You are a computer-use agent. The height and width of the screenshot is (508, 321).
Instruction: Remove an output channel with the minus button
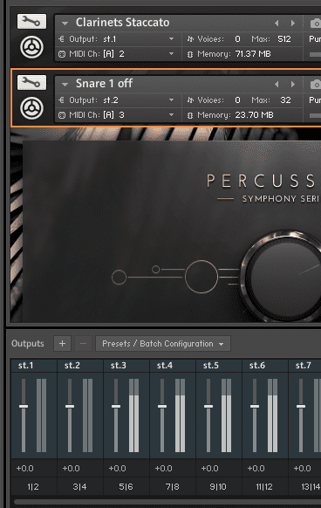pos(83,344)
